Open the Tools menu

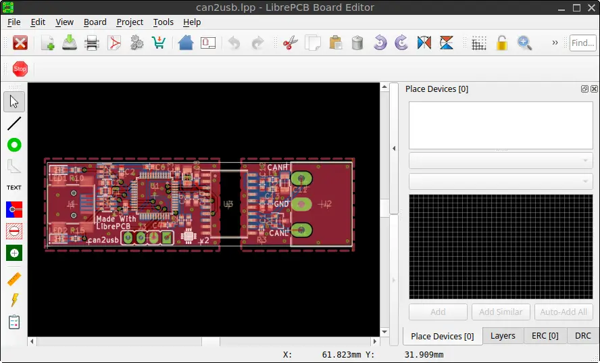pos(164,22)
